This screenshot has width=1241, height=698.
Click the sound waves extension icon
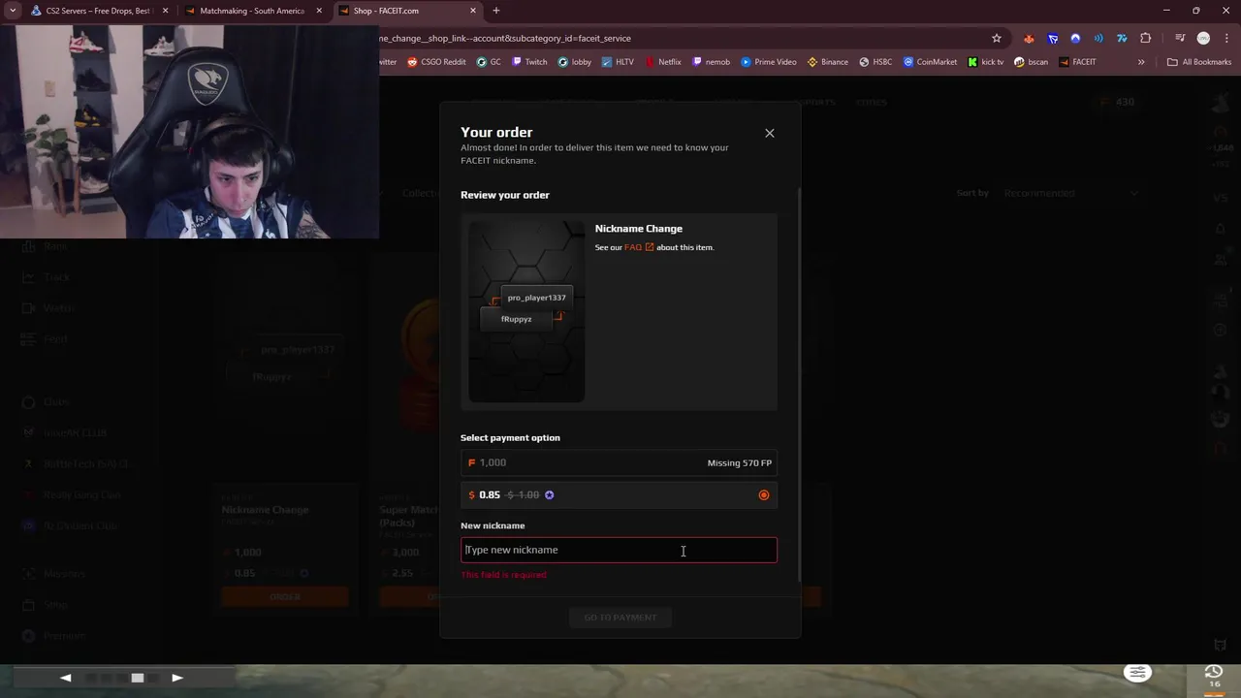pyautogui.click(x=1098, y=39)
